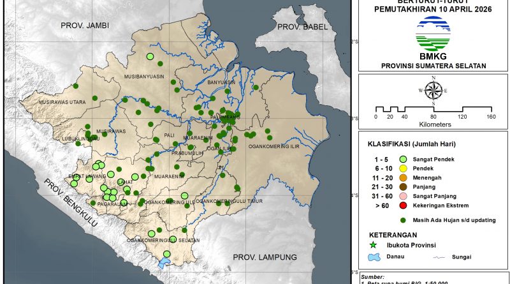Click the PROV. BABEL label
This screenshot has height=284, width=510.
point(301,26)
